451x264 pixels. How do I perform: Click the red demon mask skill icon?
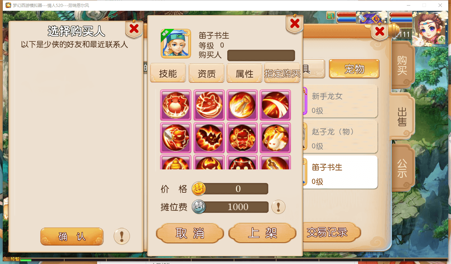242,138
